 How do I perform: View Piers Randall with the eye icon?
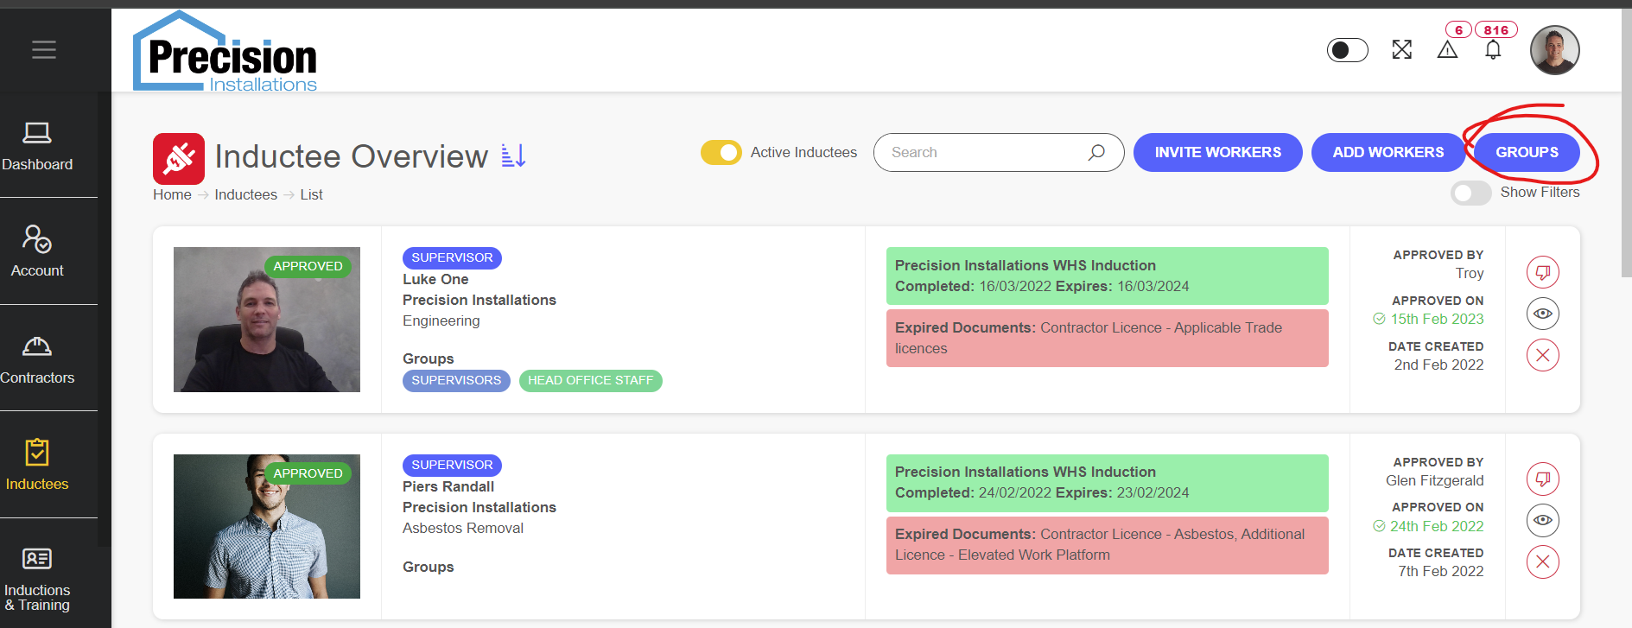[x=1542, y=520]
